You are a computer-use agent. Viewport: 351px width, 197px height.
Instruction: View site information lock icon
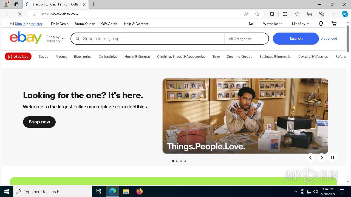click(34, 14)
